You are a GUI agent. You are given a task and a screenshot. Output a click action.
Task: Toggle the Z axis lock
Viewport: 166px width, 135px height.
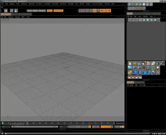tap(109, 11)
